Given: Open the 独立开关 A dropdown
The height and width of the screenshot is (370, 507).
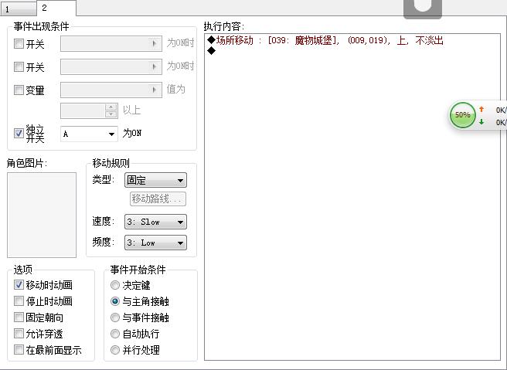Looking at the screenshot, I should 89,134.
